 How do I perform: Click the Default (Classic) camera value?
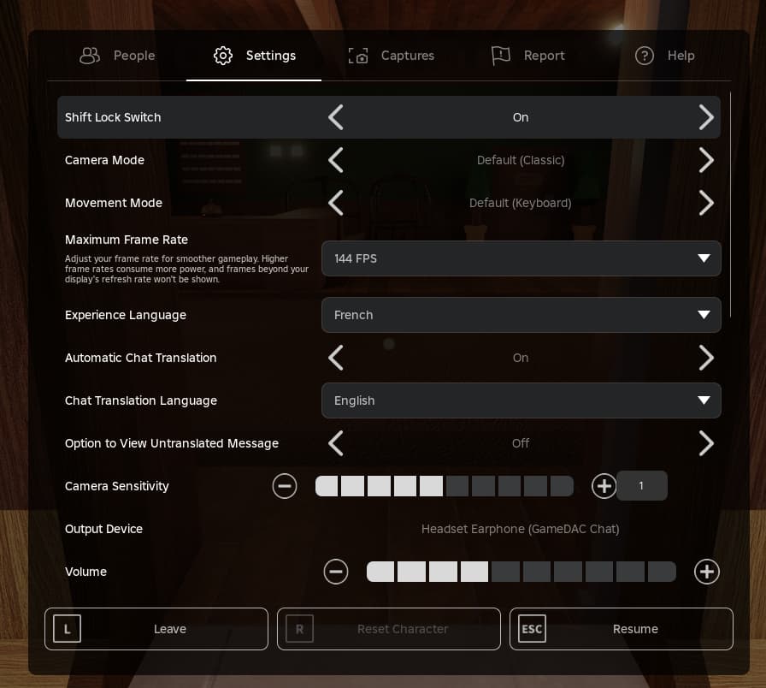coord(521,160)
